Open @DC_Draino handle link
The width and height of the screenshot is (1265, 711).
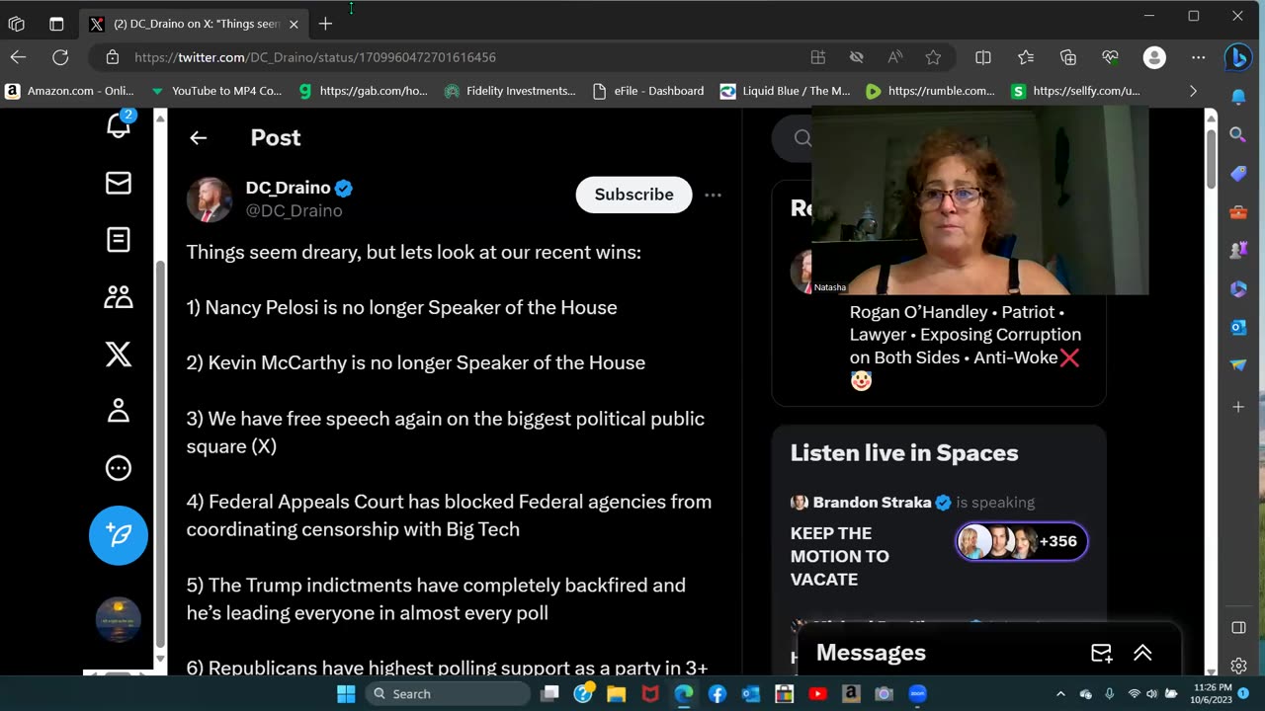pyautogui.click(x=295, y=210)
